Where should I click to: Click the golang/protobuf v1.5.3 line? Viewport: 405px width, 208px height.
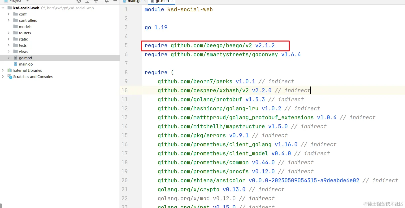(231, 99)
